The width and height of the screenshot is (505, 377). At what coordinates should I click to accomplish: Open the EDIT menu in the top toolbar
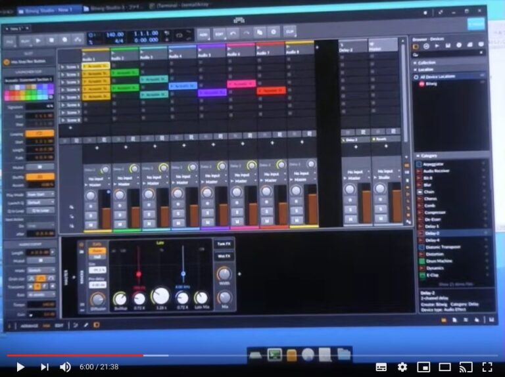pyautogui.click(x=220, y=33)
